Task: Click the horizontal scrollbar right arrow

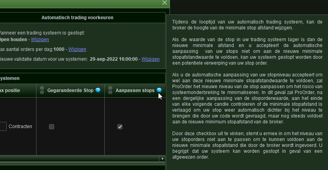Action: click(x=162, y=159)
